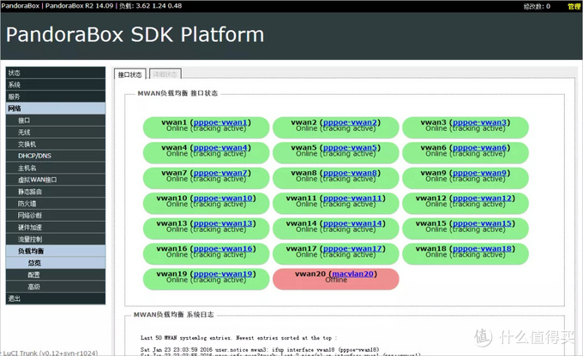The height and width of the screenshot is (356, 583).
Task: Open 高级 under 负载均衡
Action: (33, 287)
